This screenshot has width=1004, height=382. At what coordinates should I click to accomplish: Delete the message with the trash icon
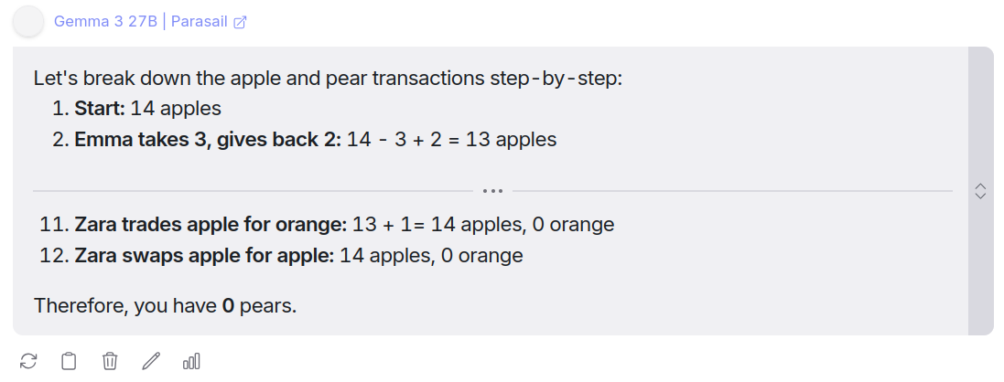[x=110, y=361]
